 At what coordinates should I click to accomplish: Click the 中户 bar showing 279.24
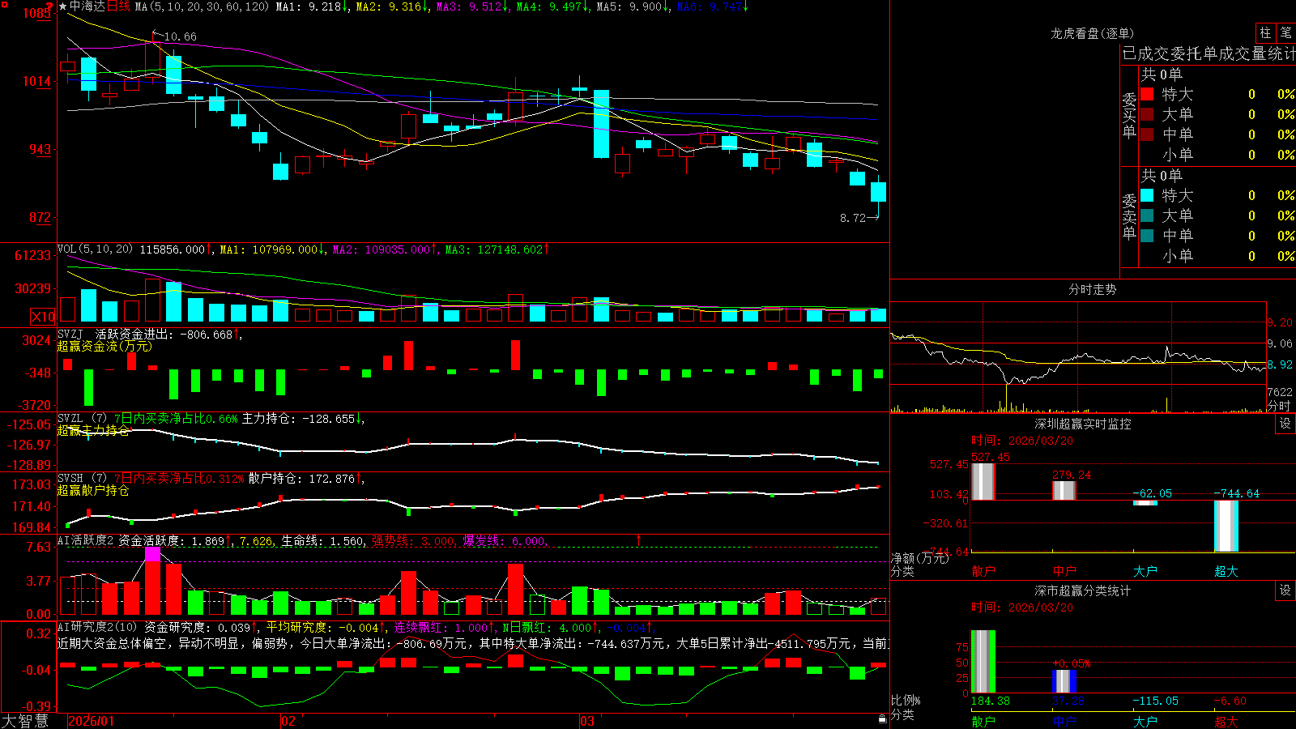(1064, 491)
